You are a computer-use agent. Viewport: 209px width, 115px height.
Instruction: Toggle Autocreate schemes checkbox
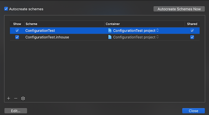tap(6, 9)
